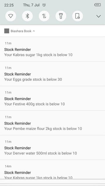Tap the alarm clock status icon

point(44,5)
